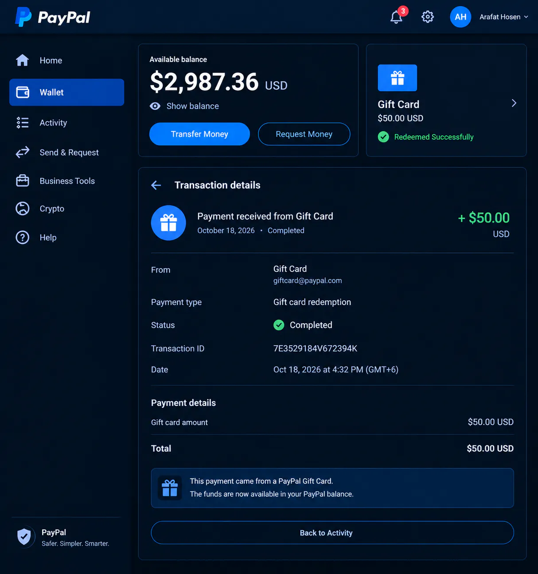Click the PayPal shield icon at bottom
538x574 pixels.
[24, 537]
